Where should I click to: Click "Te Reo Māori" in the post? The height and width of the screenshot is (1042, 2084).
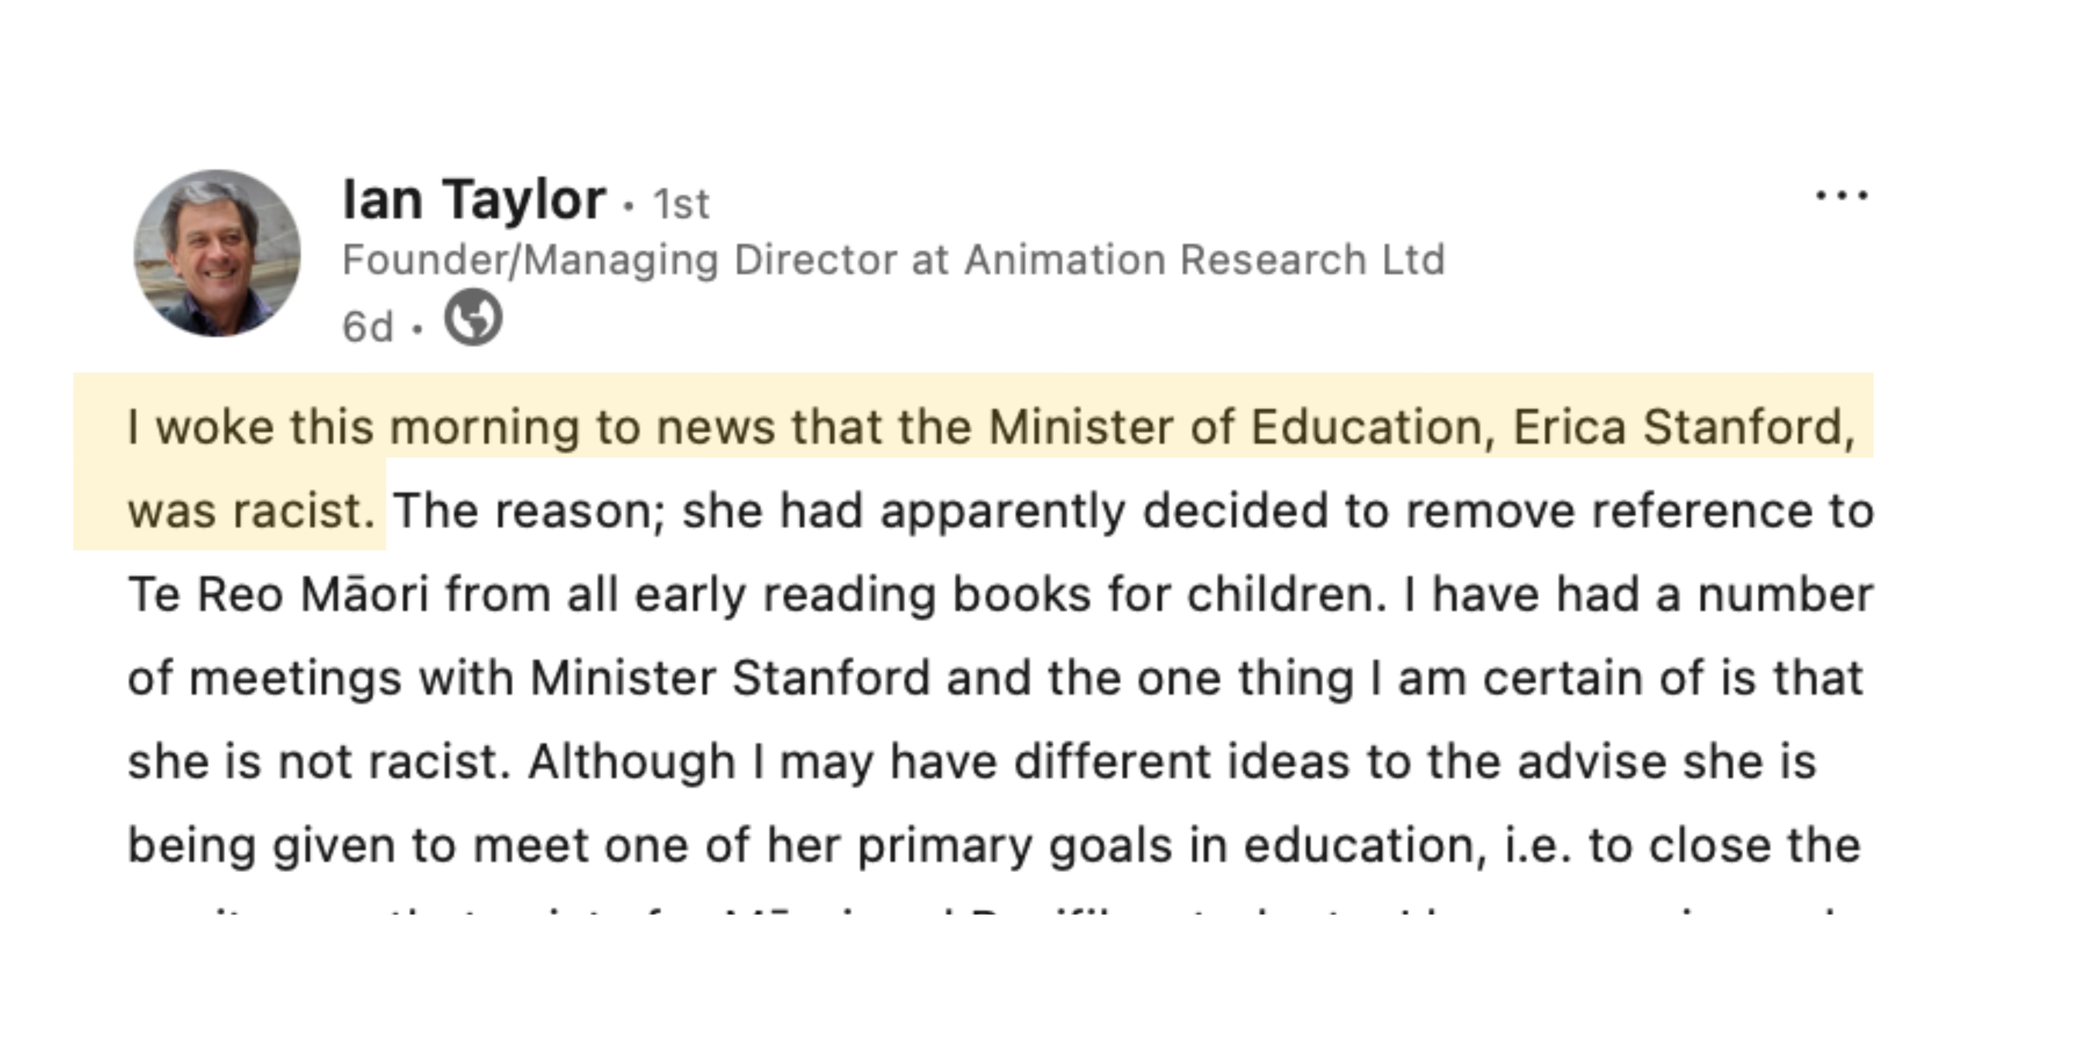278,595
